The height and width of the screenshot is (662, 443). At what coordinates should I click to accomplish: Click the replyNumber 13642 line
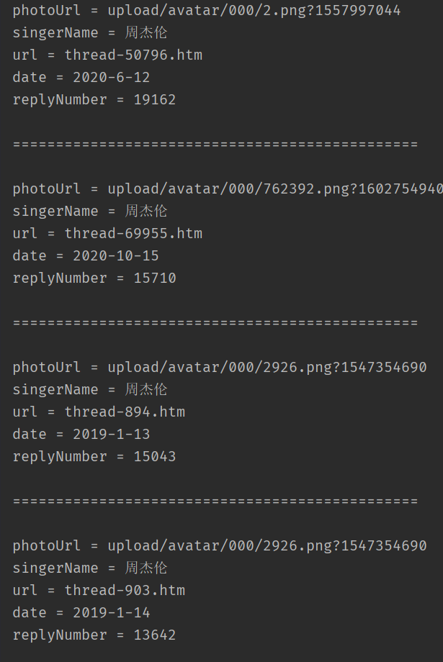tap(94, 635)
